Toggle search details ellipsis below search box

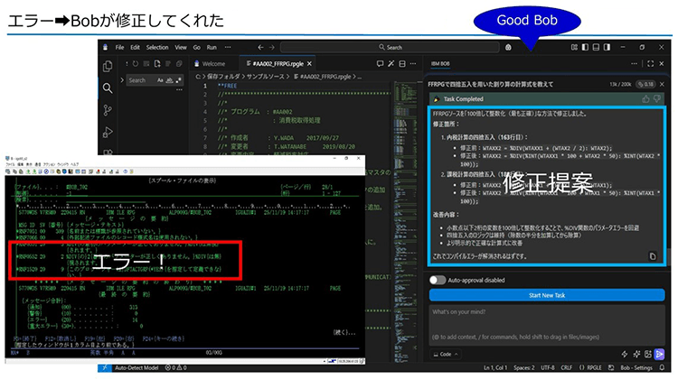[179, 89]
